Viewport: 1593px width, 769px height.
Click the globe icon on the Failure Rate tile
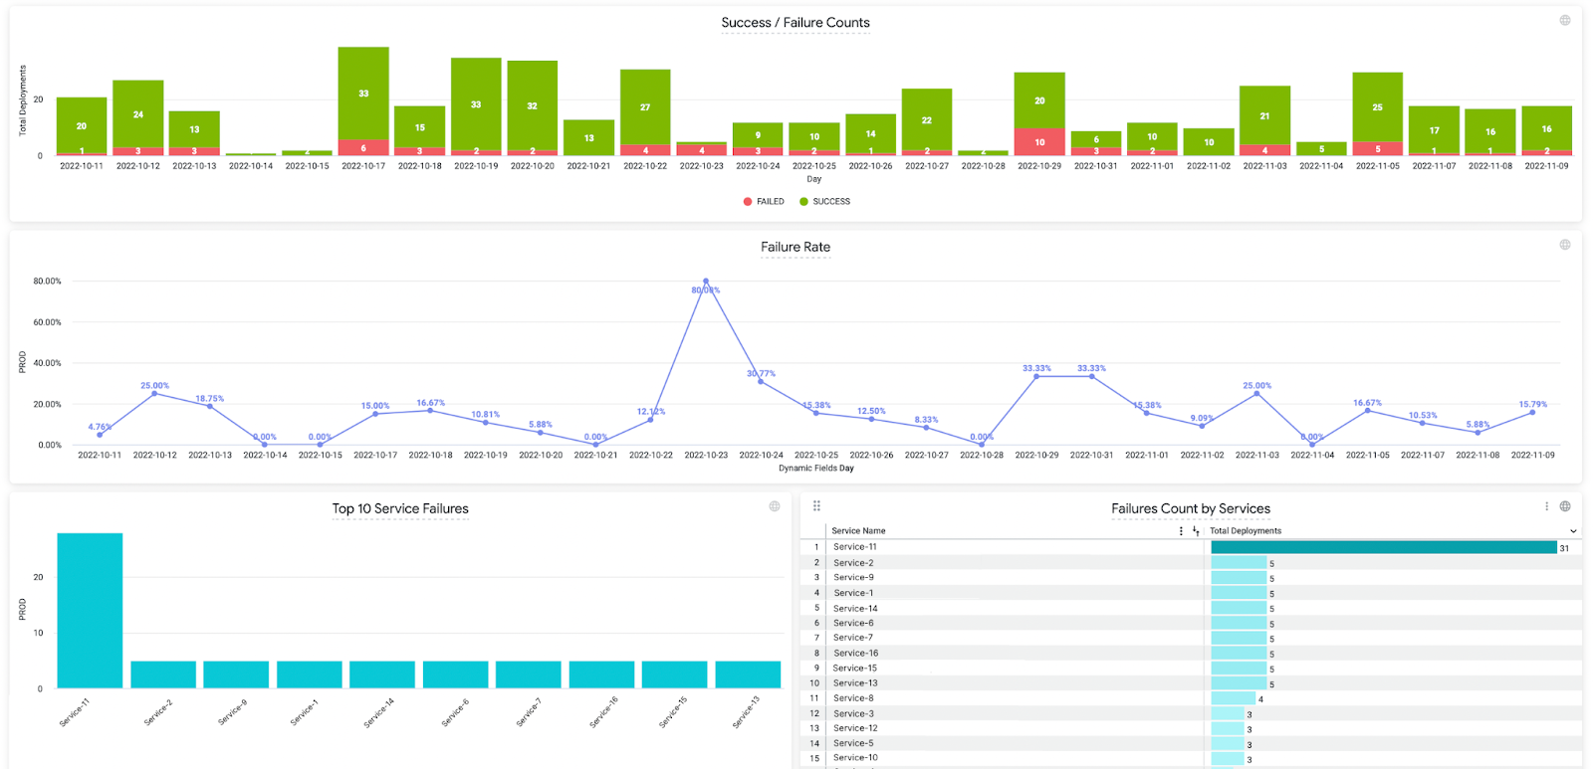1565,245
